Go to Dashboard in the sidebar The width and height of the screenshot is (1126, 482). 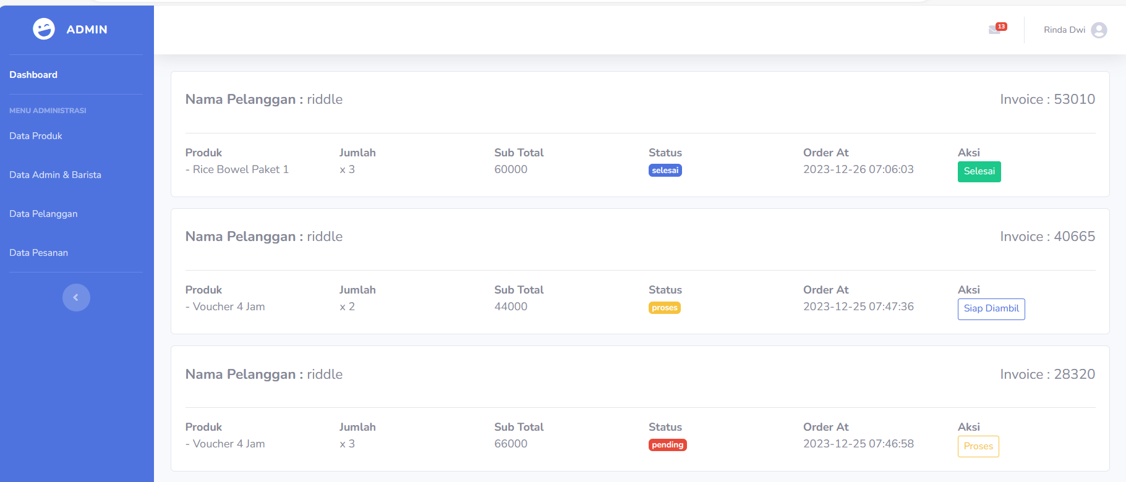click(x=33, y=75)
